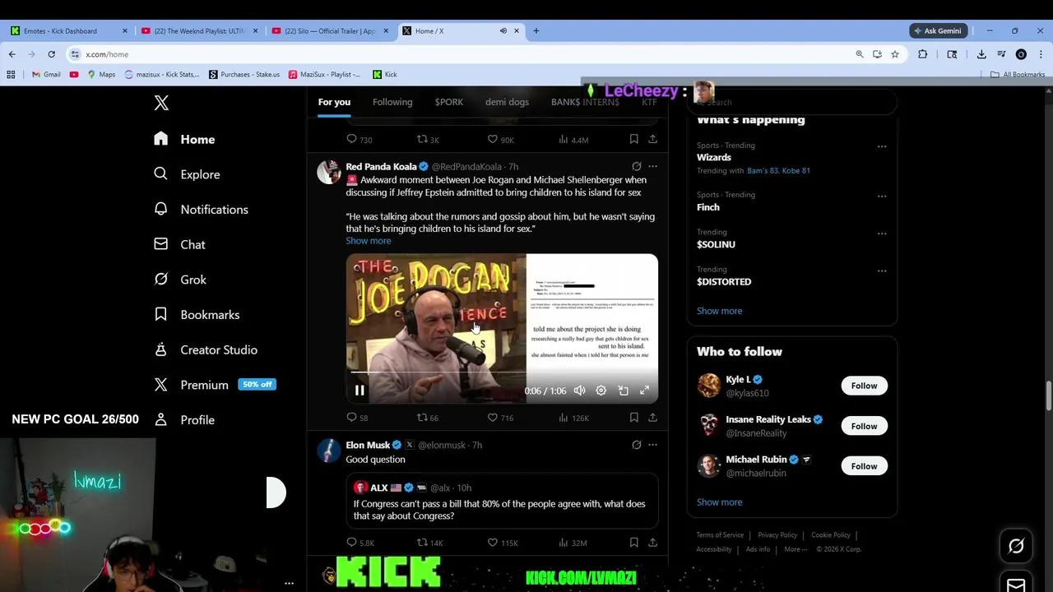The height and width of the screenshot is (592, 1053).
Task: Switch to Following timeline tab
Action: tap(392, 102)
